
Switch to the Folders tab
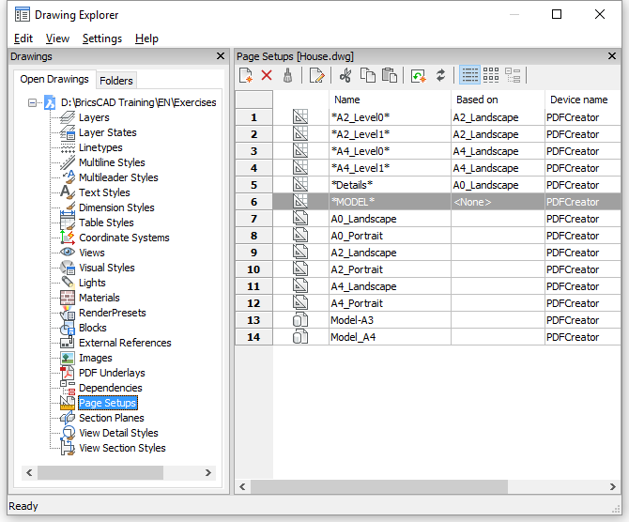116,81
